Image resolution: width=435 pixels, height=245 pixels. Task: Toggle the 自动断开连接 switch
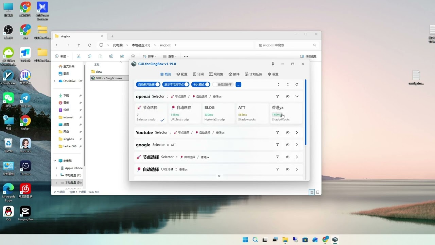click(148, 84)
